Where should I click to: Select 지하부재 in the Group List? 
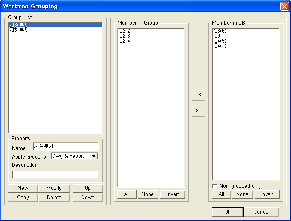point(55,30)
